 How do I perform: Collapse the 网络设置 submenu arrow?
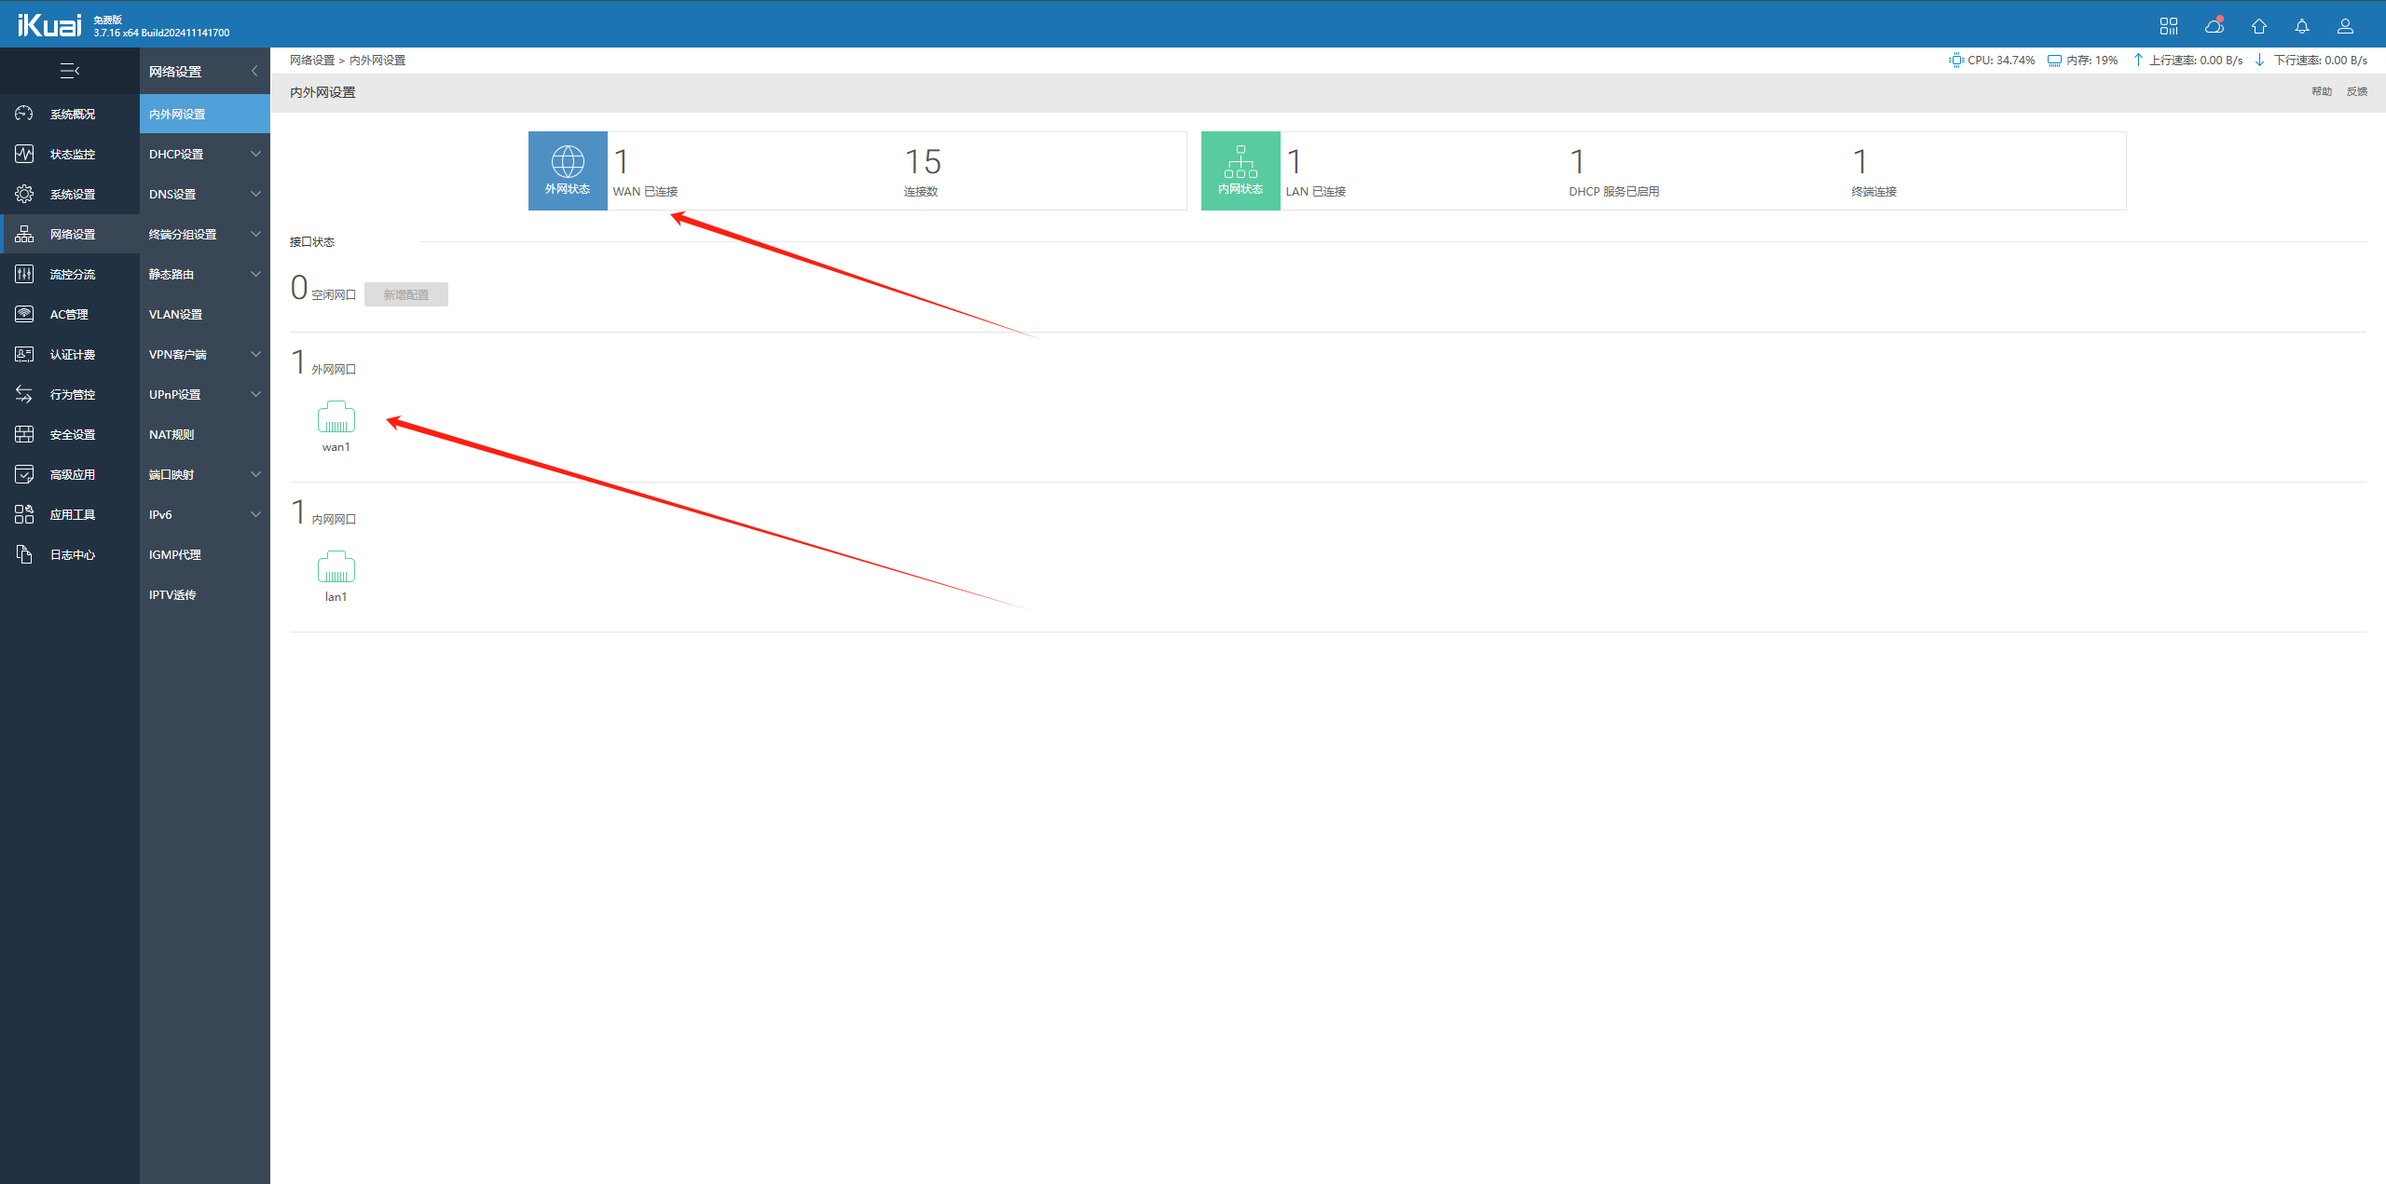point(254,71)
